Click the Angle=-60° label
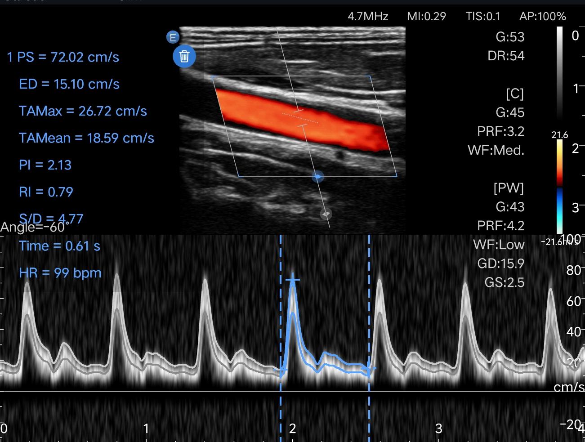This screenshot has width=585, height=442. 33,227
